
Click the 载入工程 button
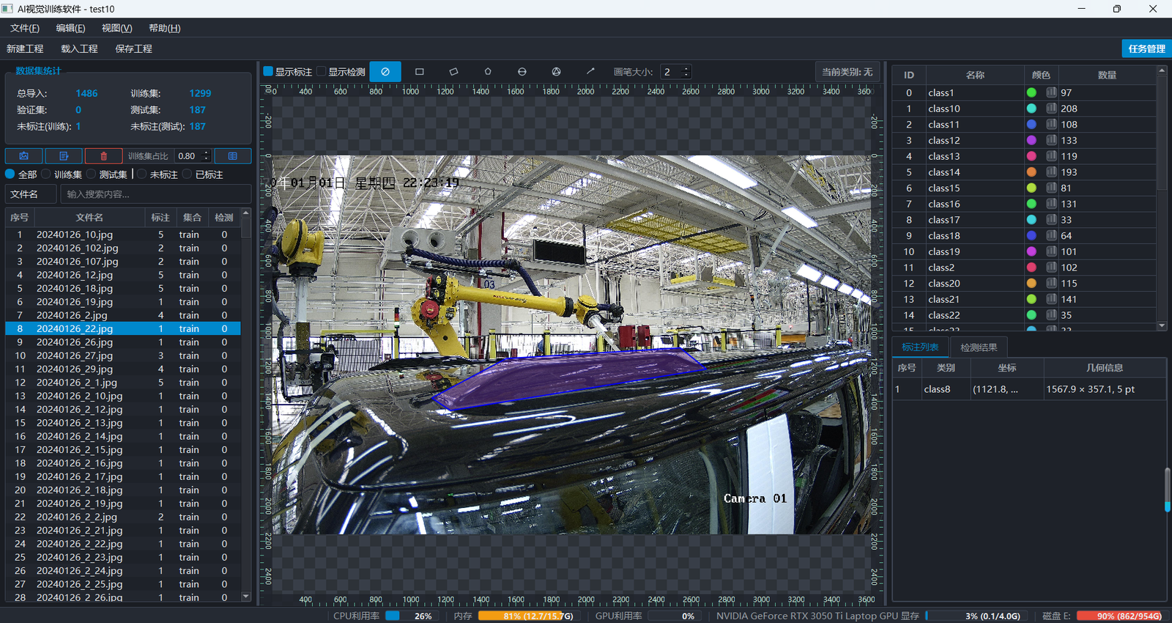click(79, 48)
